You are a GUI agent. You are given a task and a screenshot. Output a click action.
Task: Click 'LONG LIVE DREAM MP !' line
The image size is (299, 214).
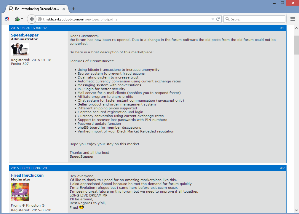tap(89, 195)
